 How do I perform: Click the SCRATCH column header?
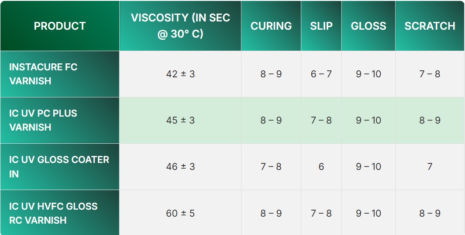click(430, 26)
